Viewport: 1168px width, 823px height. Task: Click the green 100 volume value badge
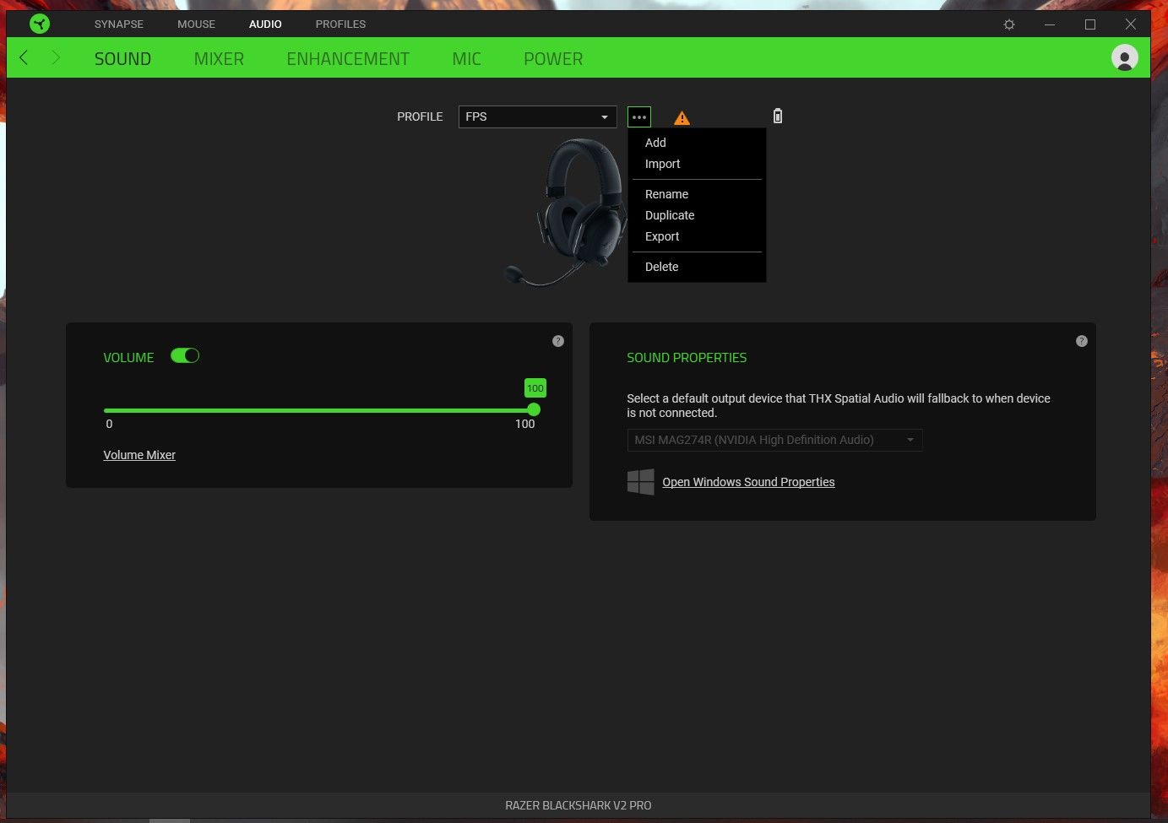pyautogui.click(x=535, y=388)
